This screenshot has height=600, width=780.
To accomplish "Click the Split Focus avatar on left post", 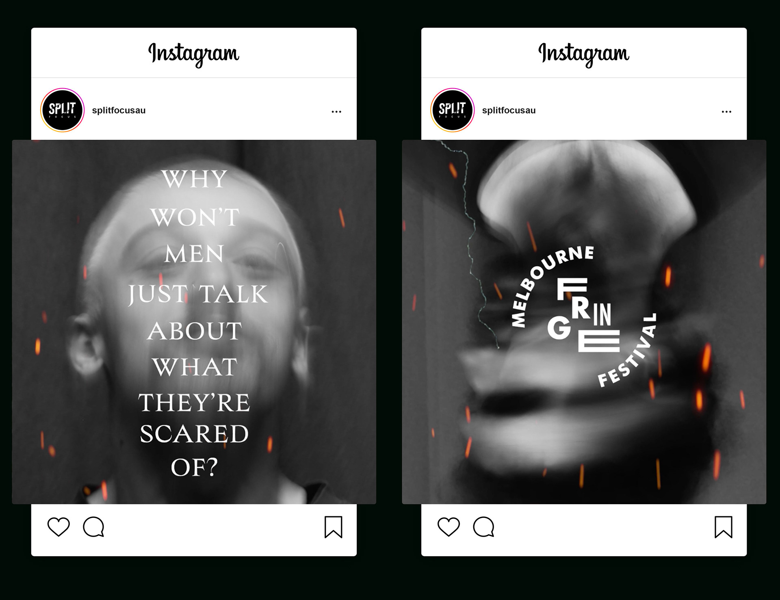I will [x=62, y=110].
